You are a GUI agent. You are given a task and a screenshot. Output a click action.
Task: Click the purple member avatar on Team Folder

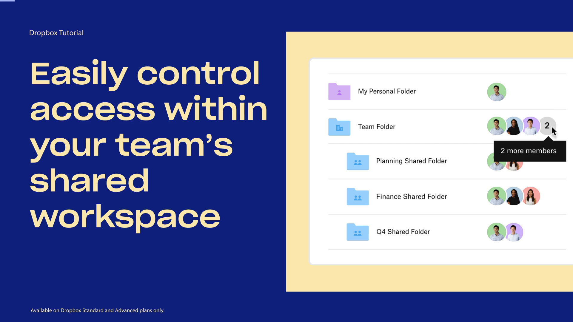(531, 126)
